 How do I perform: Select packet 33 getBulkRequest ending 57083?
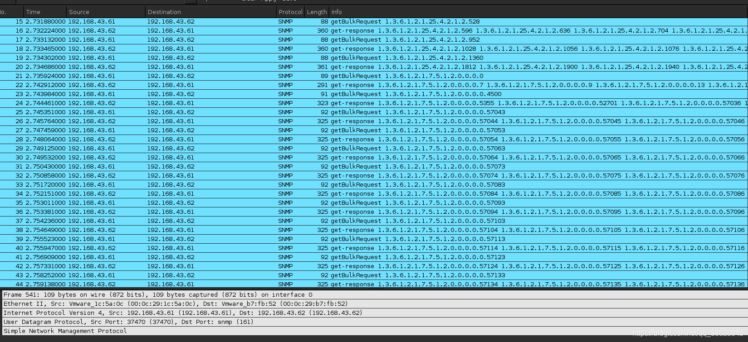point(374,185)
